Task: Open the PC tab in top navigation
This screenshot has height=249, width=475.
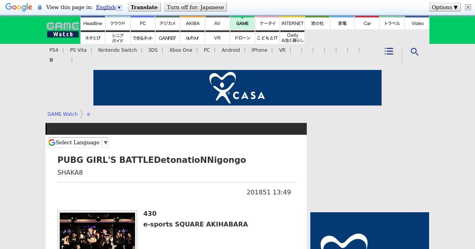Action: [x=142, y=23]
